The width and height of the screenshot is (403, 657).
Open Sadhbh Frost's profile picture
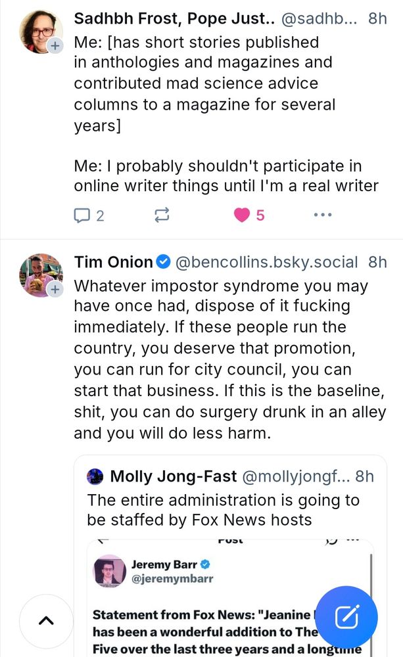[41, 32]
